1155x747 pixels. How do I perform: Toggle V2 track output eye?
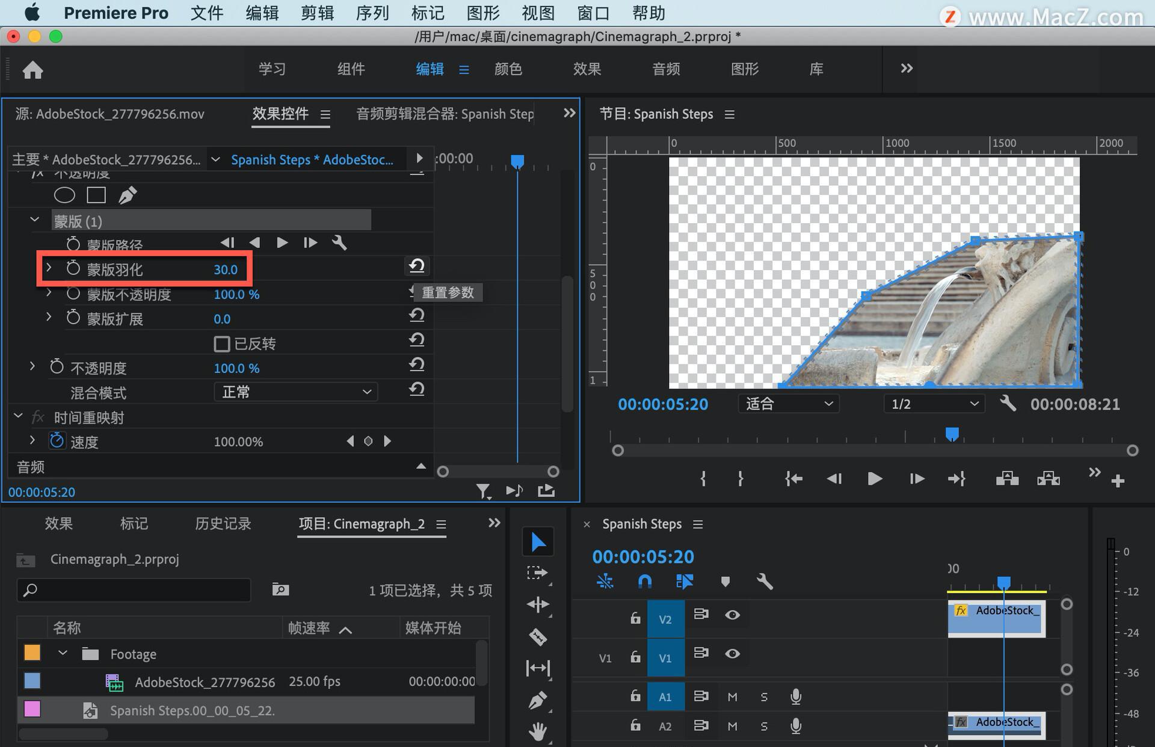(x=732, y=615)
